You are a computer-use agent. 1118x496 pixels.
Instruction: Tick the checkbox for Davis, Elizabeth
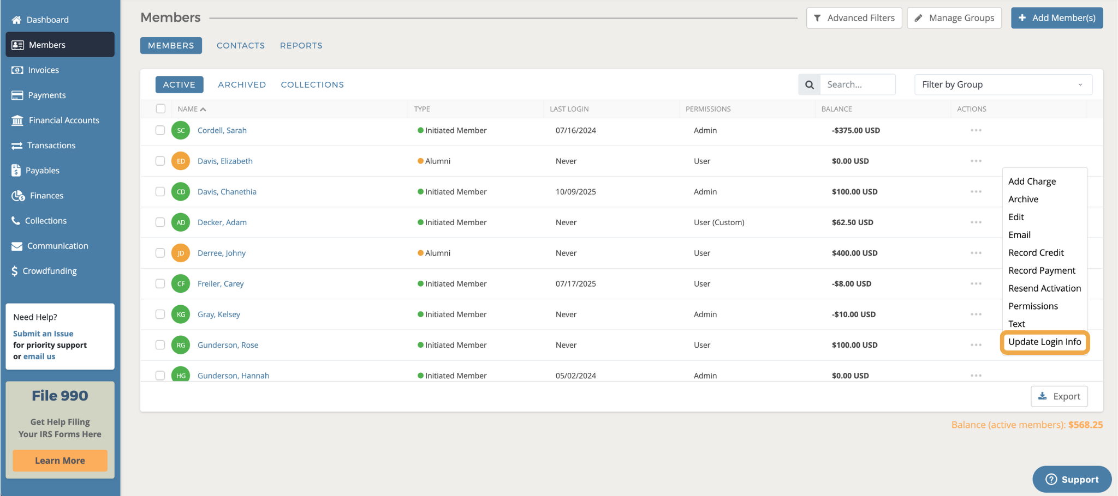tap(160, 161)
